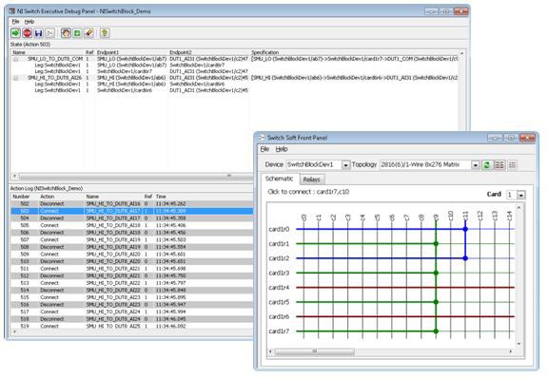Open Help menu in the Debug Panel

[29, 22]
